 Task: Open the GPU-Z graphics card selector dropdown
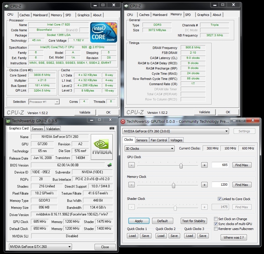tap(40, 247)
